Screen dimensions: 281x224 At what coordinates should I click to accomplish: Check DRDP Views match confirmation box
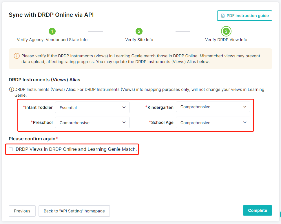pos(11,149)
